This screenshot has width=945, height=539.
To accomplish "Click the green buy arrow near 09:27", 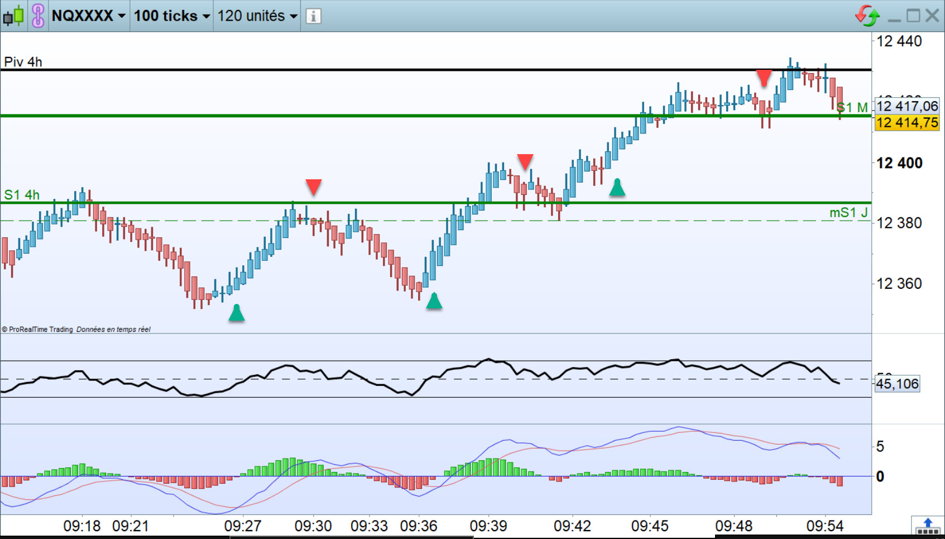I will coord(237,313).
